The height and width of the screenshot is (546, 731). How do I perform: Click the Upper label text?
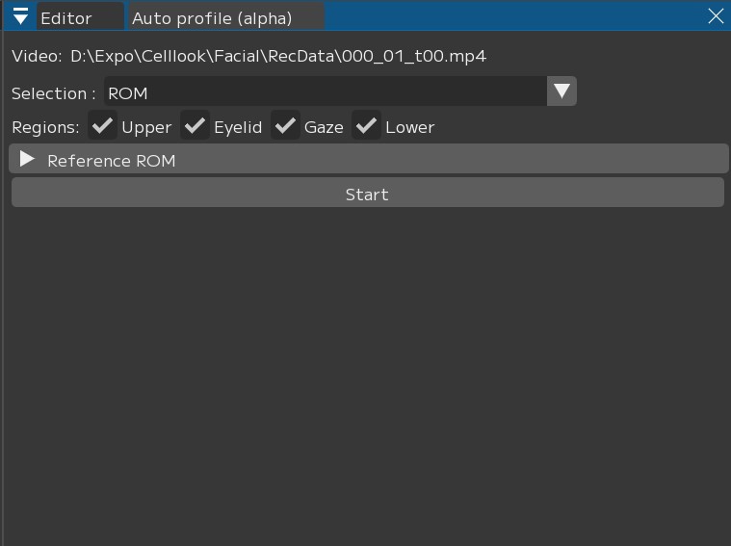[x=146, y=127]
